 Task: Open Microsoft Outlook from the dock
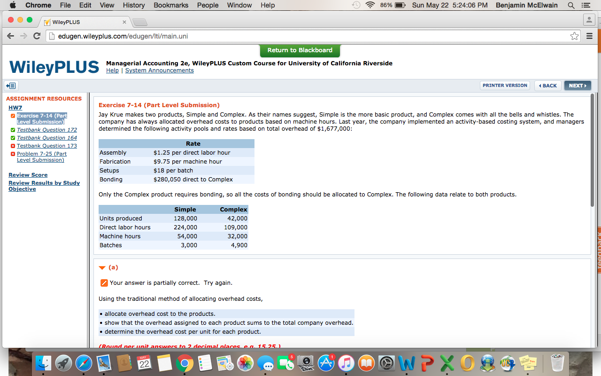(468, 363)
